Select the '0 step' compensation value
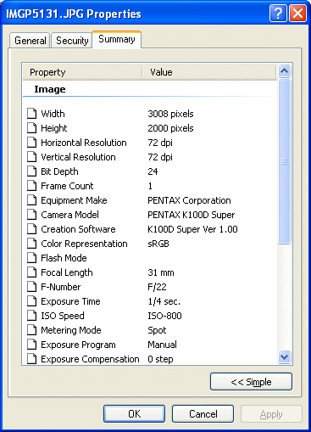 click(x=160, y=359)
